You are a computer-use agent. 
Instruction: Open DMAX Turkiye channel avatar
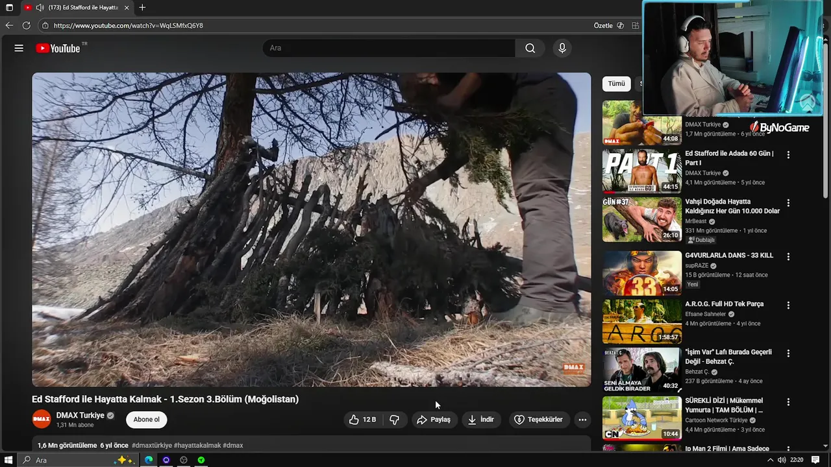click(42, 419)
